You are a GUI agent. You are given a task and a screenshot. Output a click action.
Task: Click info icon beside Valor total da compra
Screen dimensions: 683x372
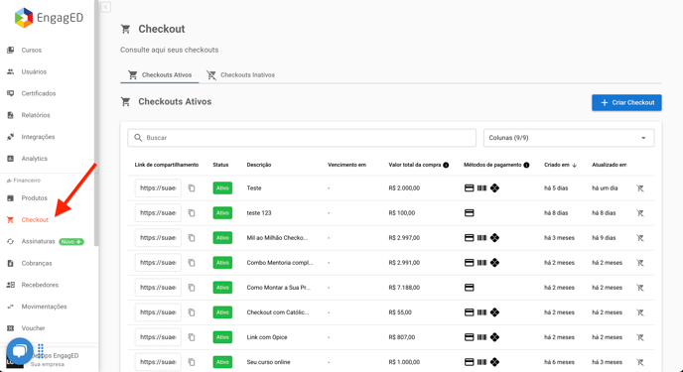(446, 165)
